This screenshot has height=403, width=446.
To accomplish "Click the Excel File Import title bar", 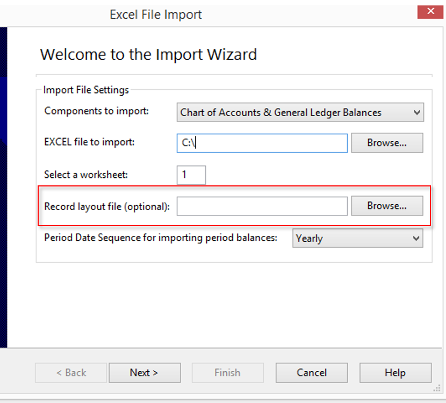I will [156, 15].
